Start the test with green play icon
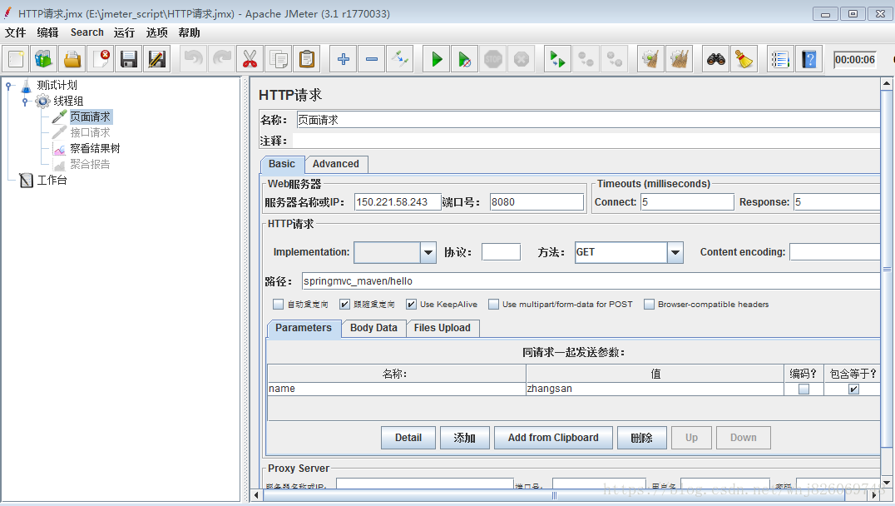Viewport: 895px width, 506px height. coord(437,59)
